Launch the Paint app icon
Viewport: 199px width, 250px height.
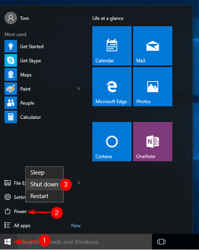click(x=11, y=89)
